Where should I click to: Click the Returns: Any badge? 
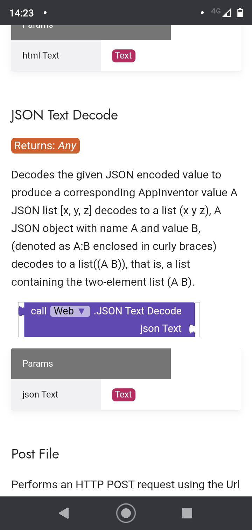pos(45,146)
